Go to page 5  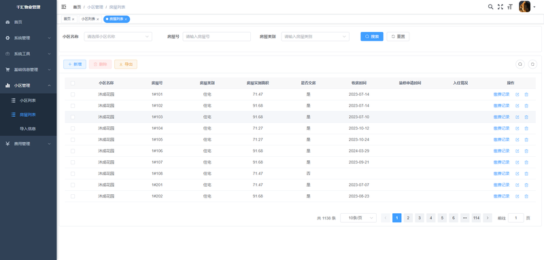pyautogui.click(x=443, y=218)
